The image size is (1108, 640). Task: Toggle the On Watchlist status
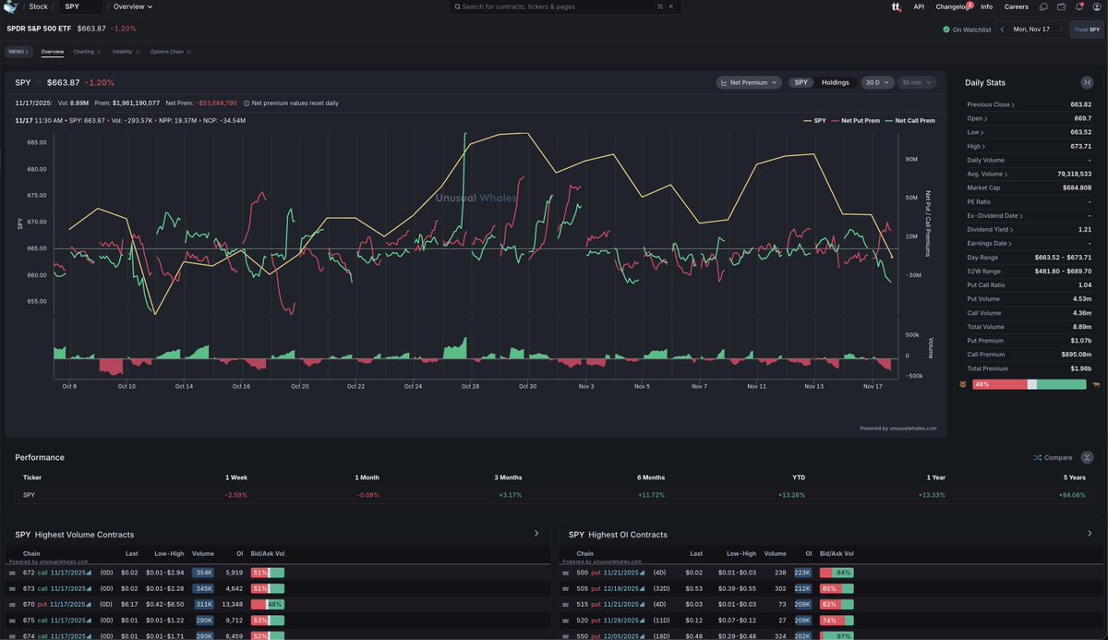click(x=967, y=30)
